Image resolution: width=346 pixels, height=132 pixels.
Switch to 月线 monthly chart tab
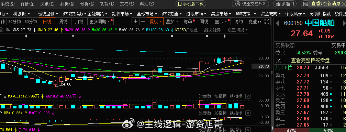pyautogui.click(x=79, y=22)
